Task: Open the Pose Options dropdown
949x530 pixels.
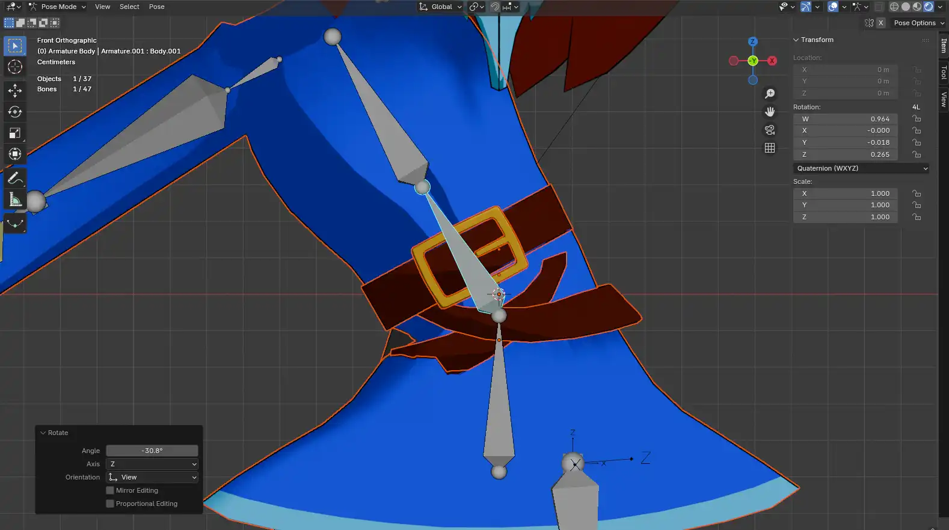Action: pos(919,23)
